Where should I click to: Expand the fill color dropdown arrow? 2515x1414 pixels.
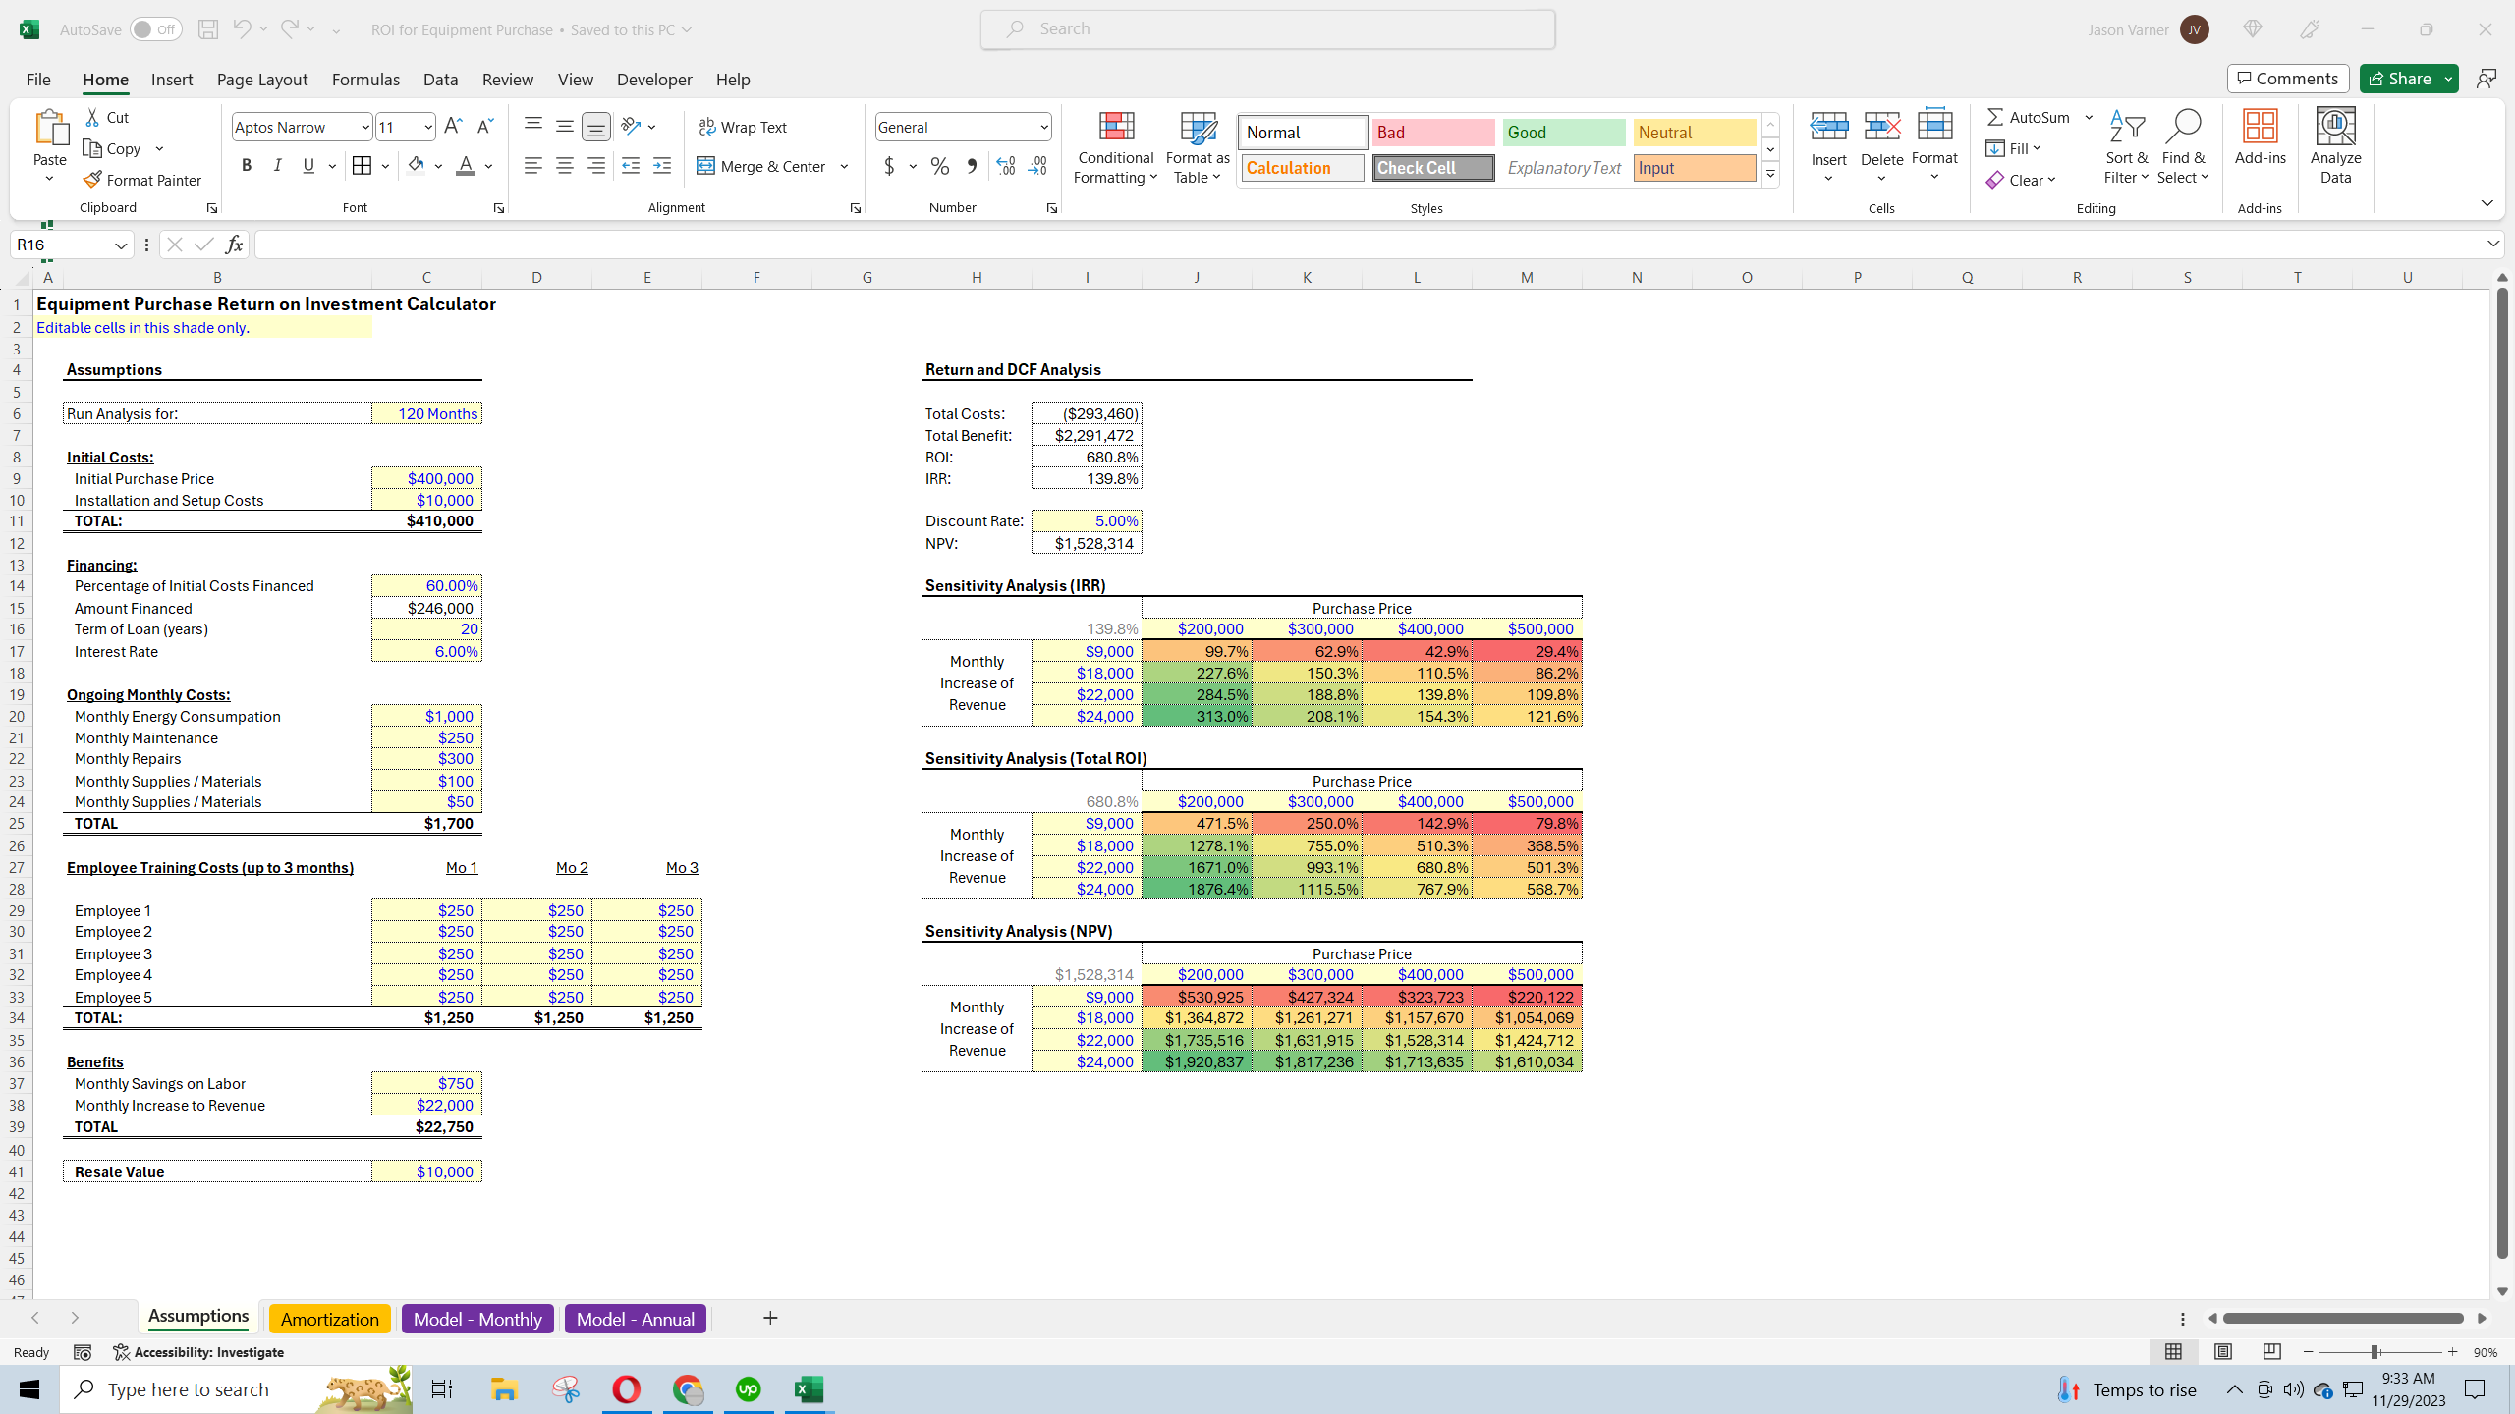coord(439,166)
